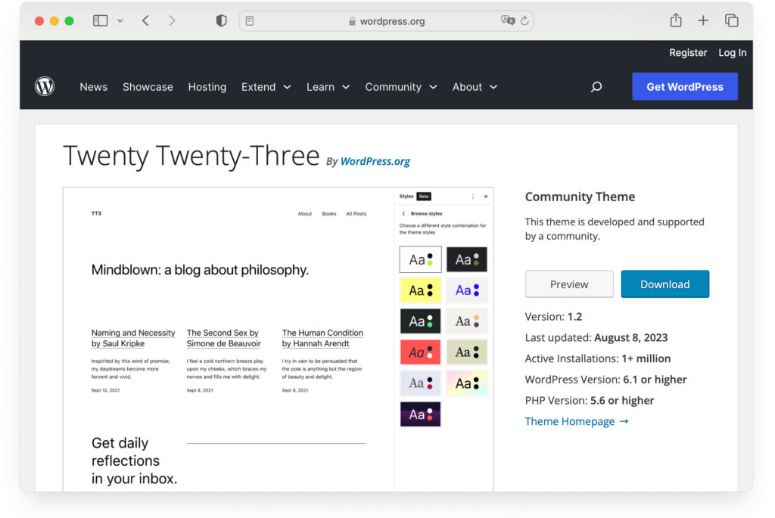775x518 pixels.
Task: Click the 'Sept 10, 2021' post date
Action: coord(105,390)
